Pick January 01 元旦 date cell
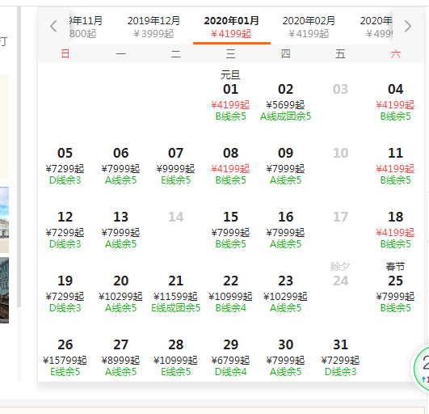 pos(230,96)
